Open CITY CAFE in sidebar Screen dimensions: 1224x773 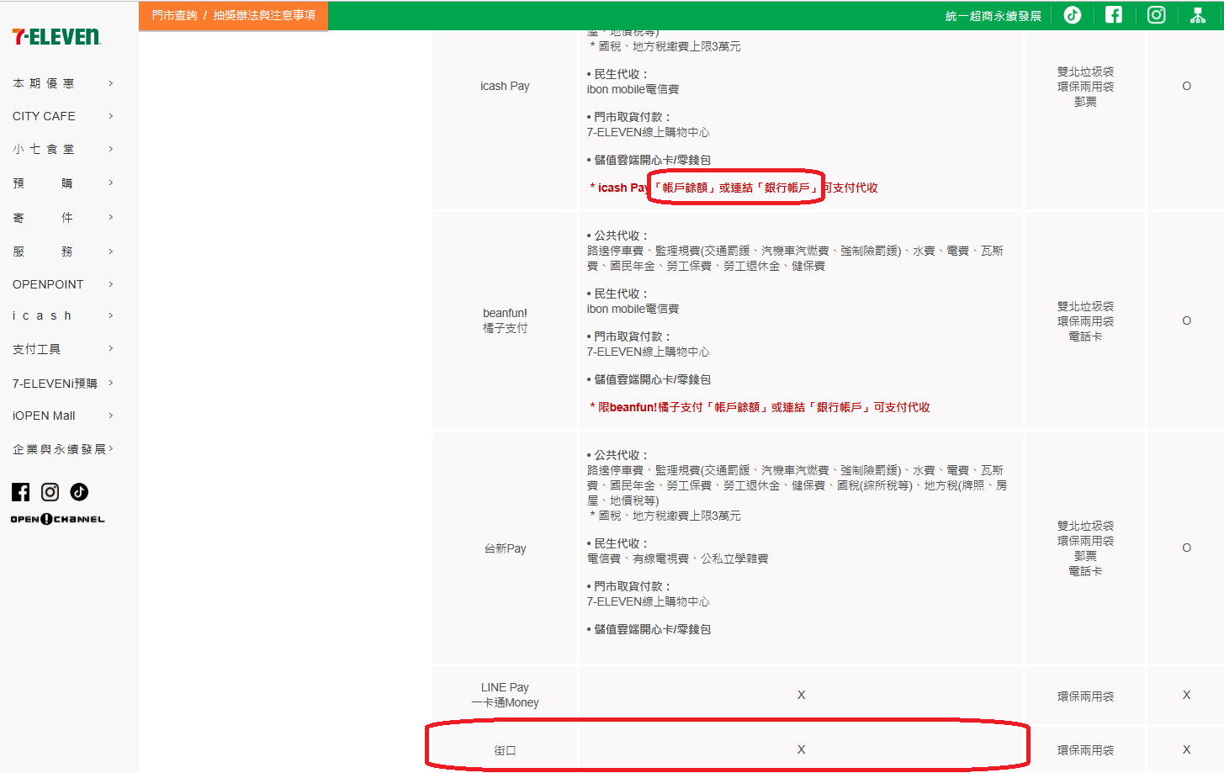coord(44,116)
